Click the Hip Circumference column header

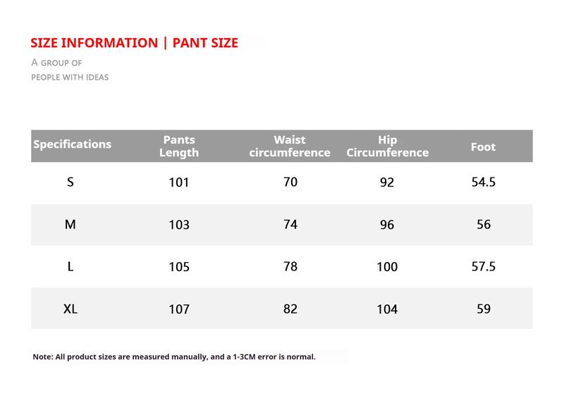388,146
